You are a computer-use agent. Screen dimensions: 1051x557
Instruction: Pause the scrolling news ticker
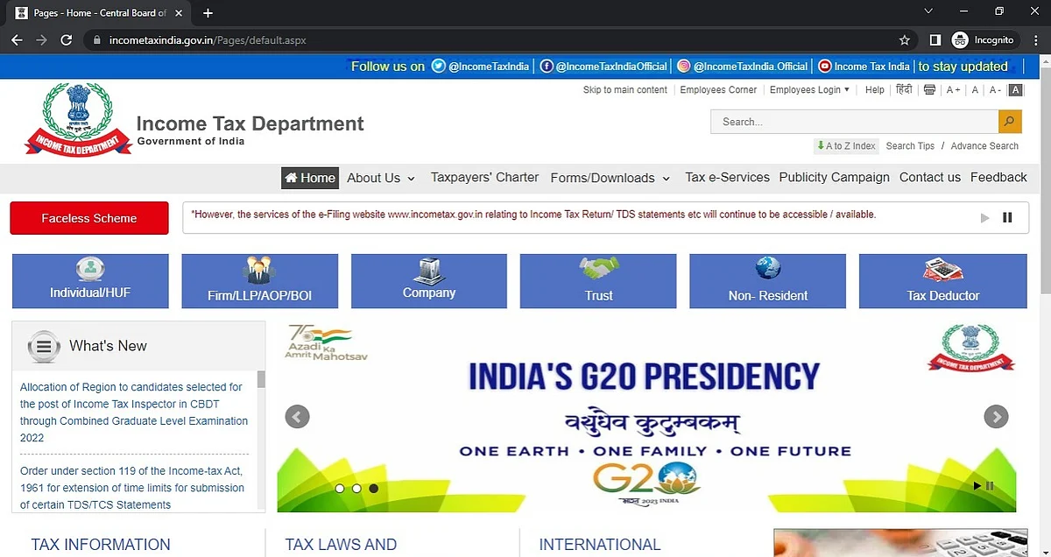(1007, 217)
